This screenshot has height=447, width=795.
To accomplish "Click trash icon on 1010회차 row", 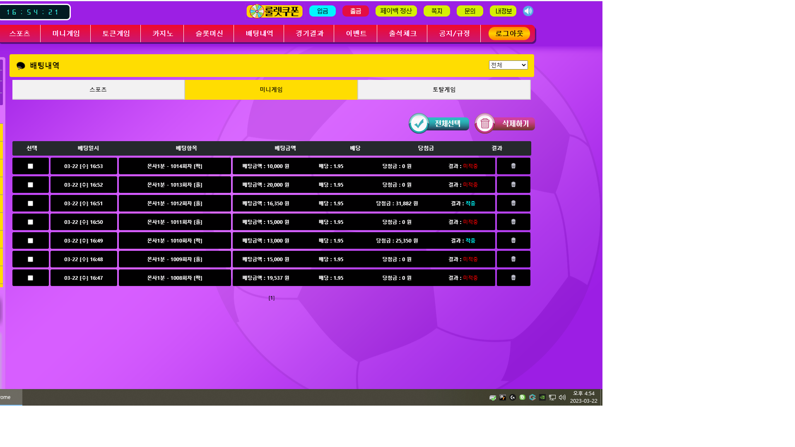I will click(513, 240).
